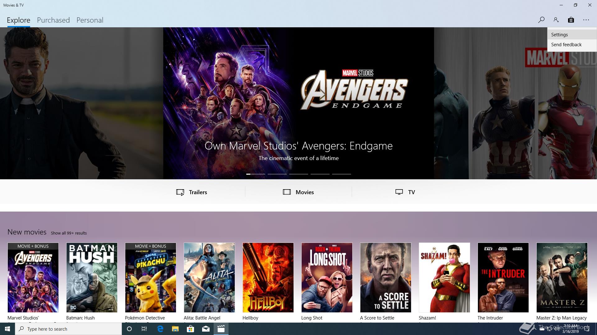Viewport: 597px width, 335px height.
Task: Open the New movies heading
Action: (x=27, y=232)
